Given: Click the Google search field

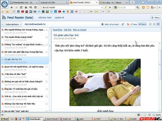Looking at the screenshot, I should click(127, 7).
